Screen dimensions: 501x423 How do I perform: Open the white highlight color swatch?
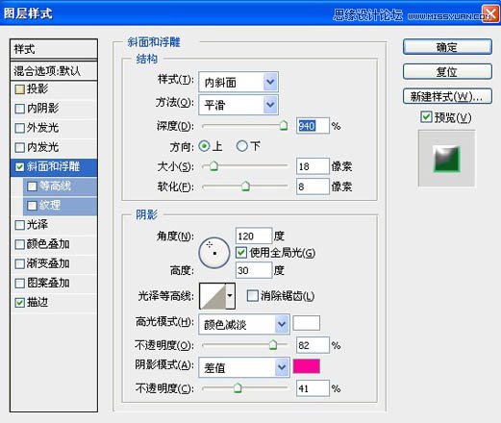307,323
